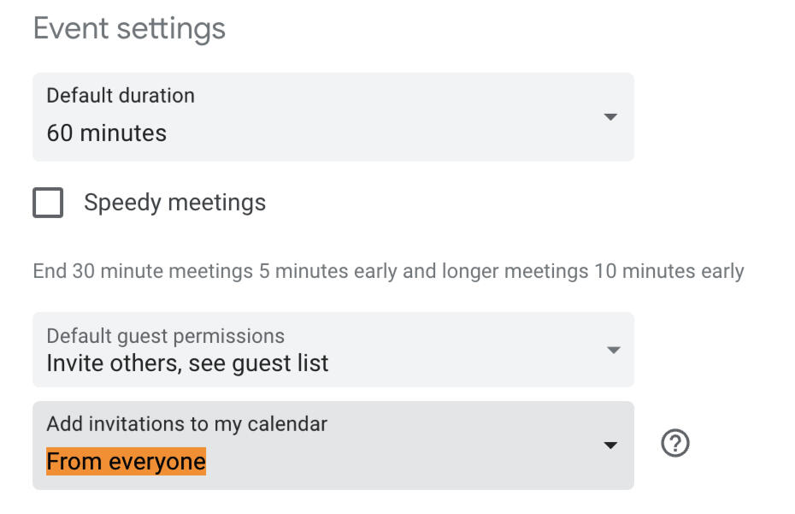Select the "60 minutes" duration value
Screen dimensions: 795x514
pyautogui.click(x=107, y=133)
